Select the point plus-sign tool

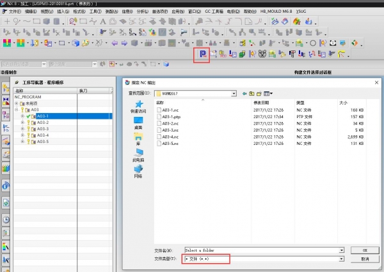[7, 22]
